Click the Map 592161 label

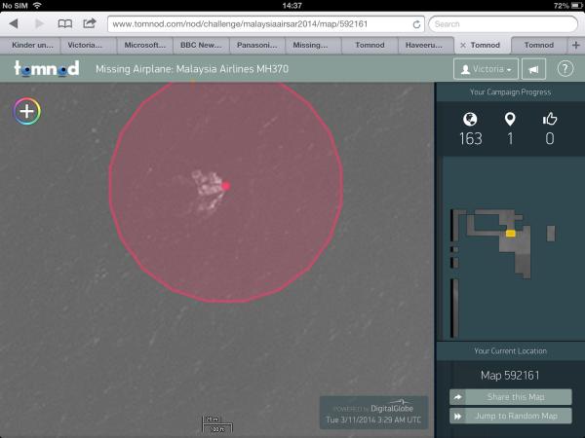click(510, 375)
